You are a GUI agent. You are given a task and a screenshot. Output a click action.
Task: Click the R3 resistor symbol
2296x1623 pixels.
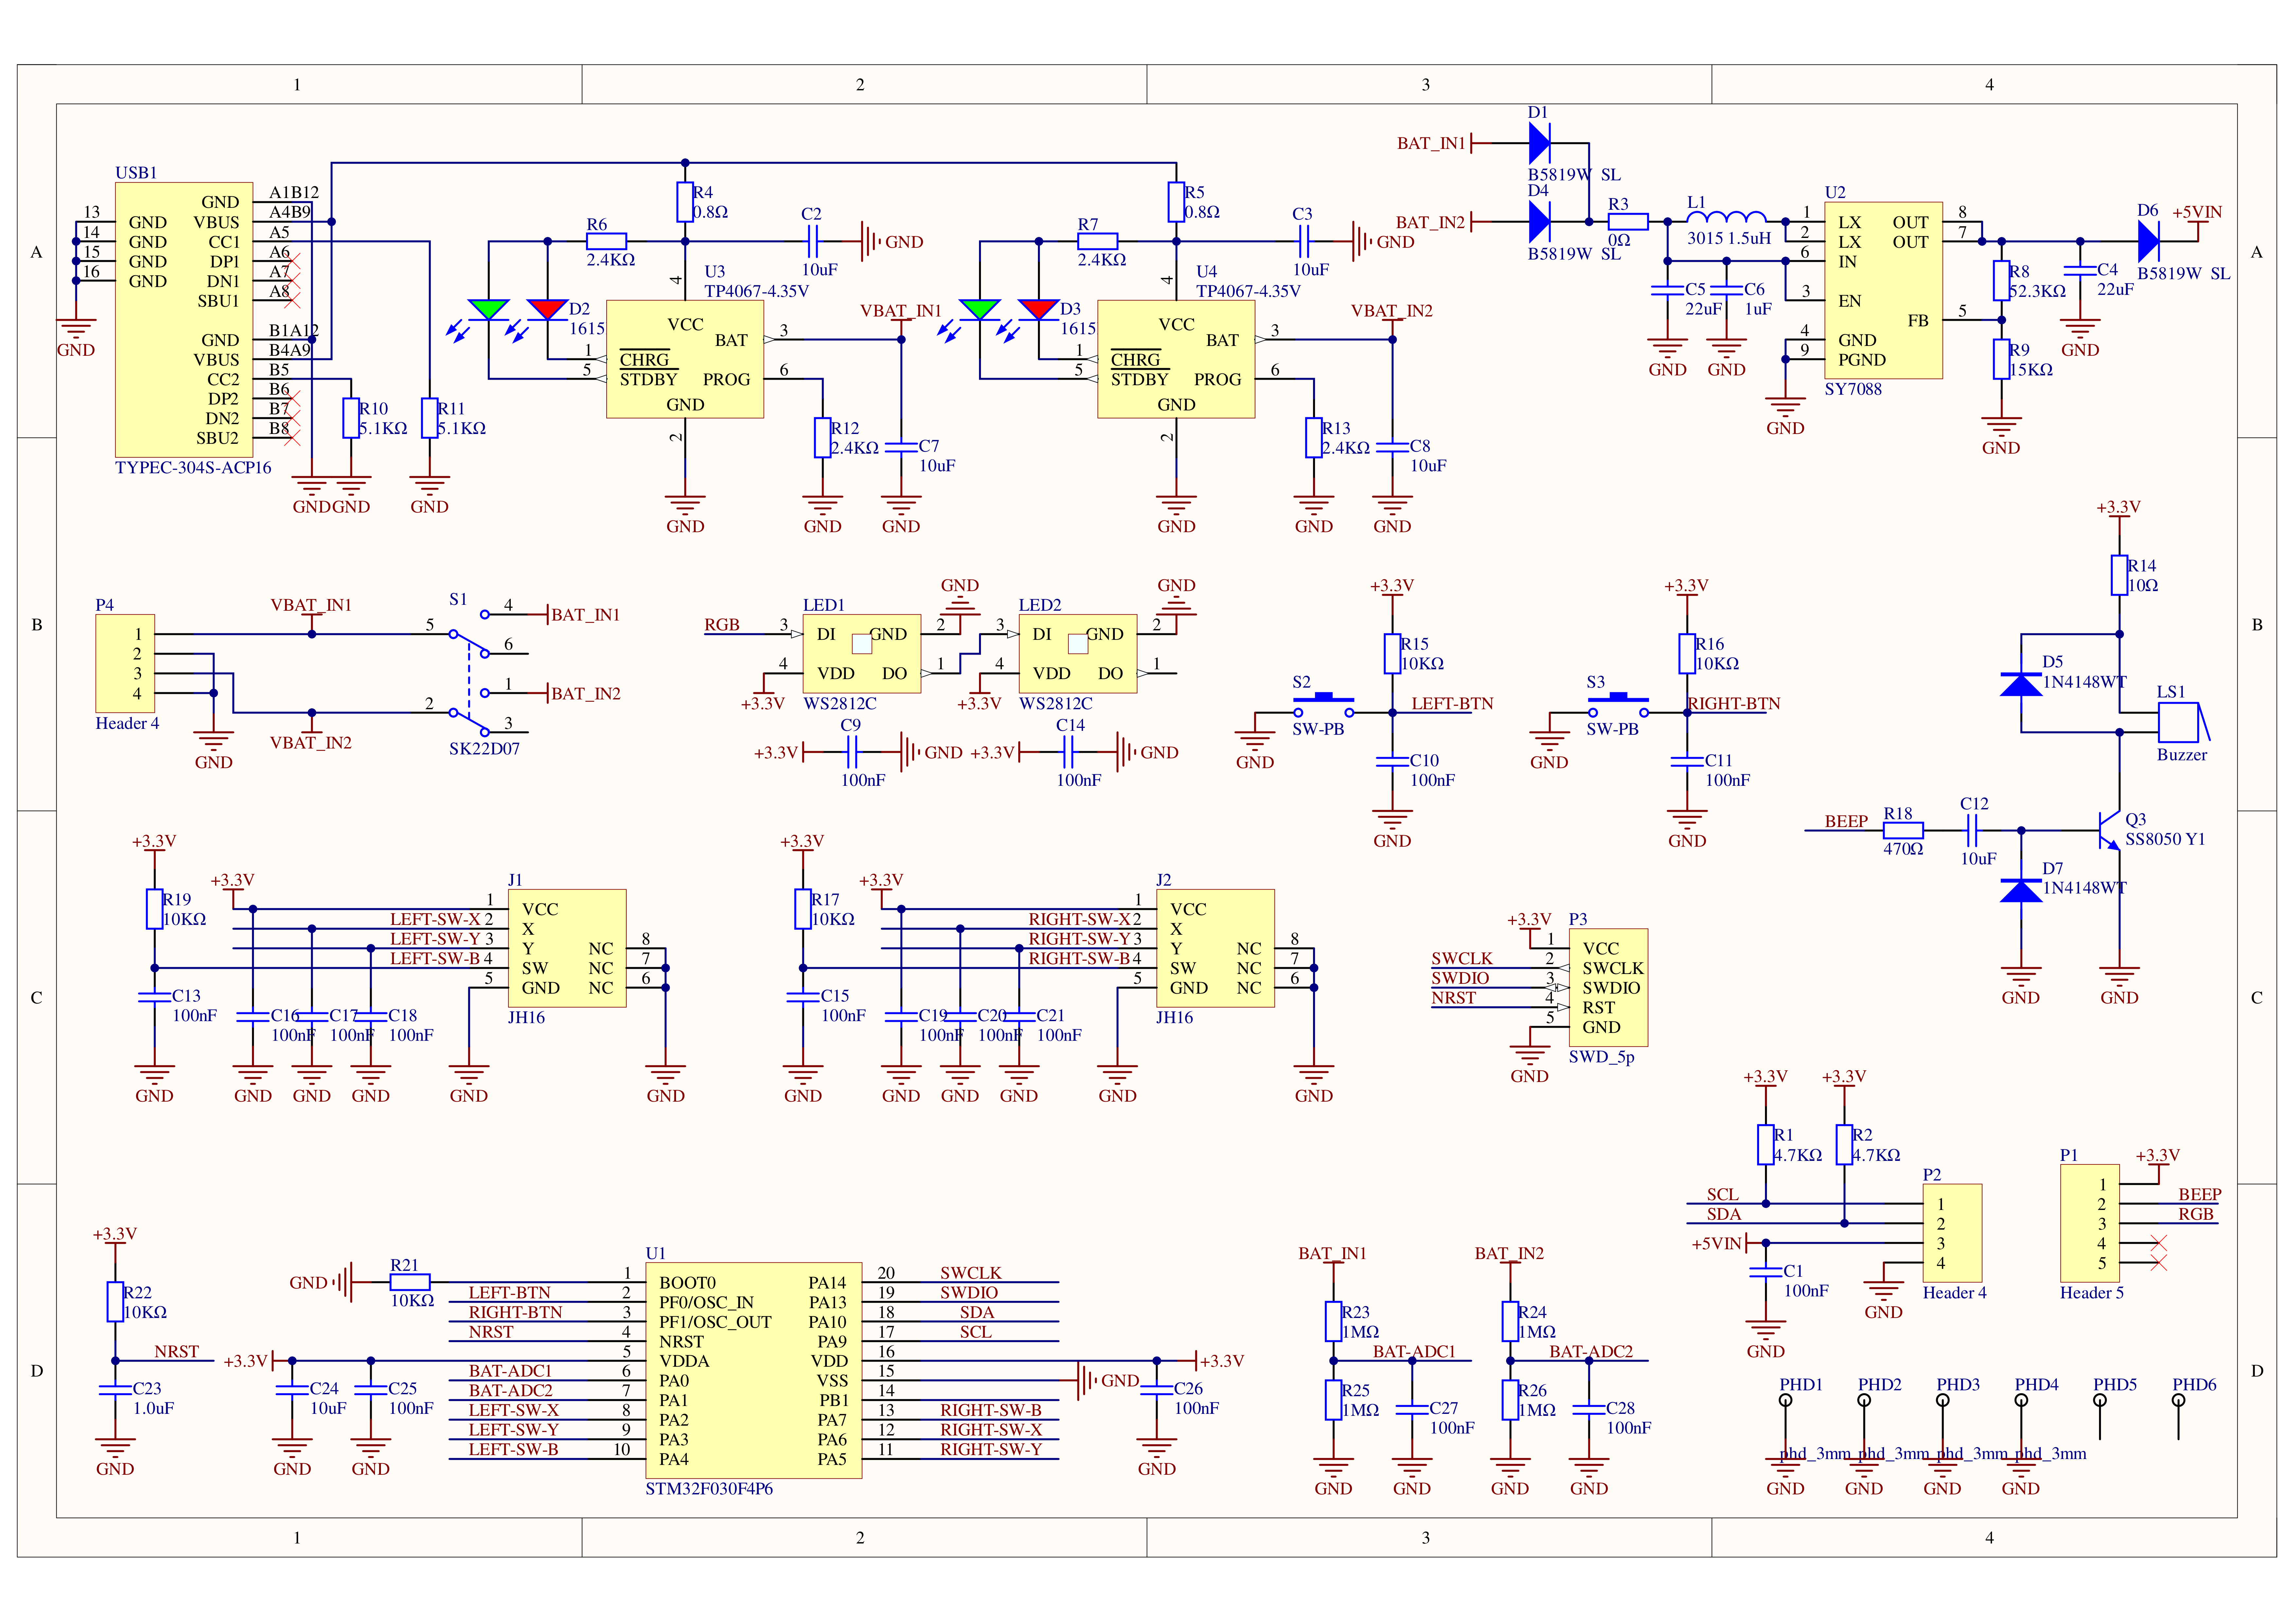[1628, 222]
